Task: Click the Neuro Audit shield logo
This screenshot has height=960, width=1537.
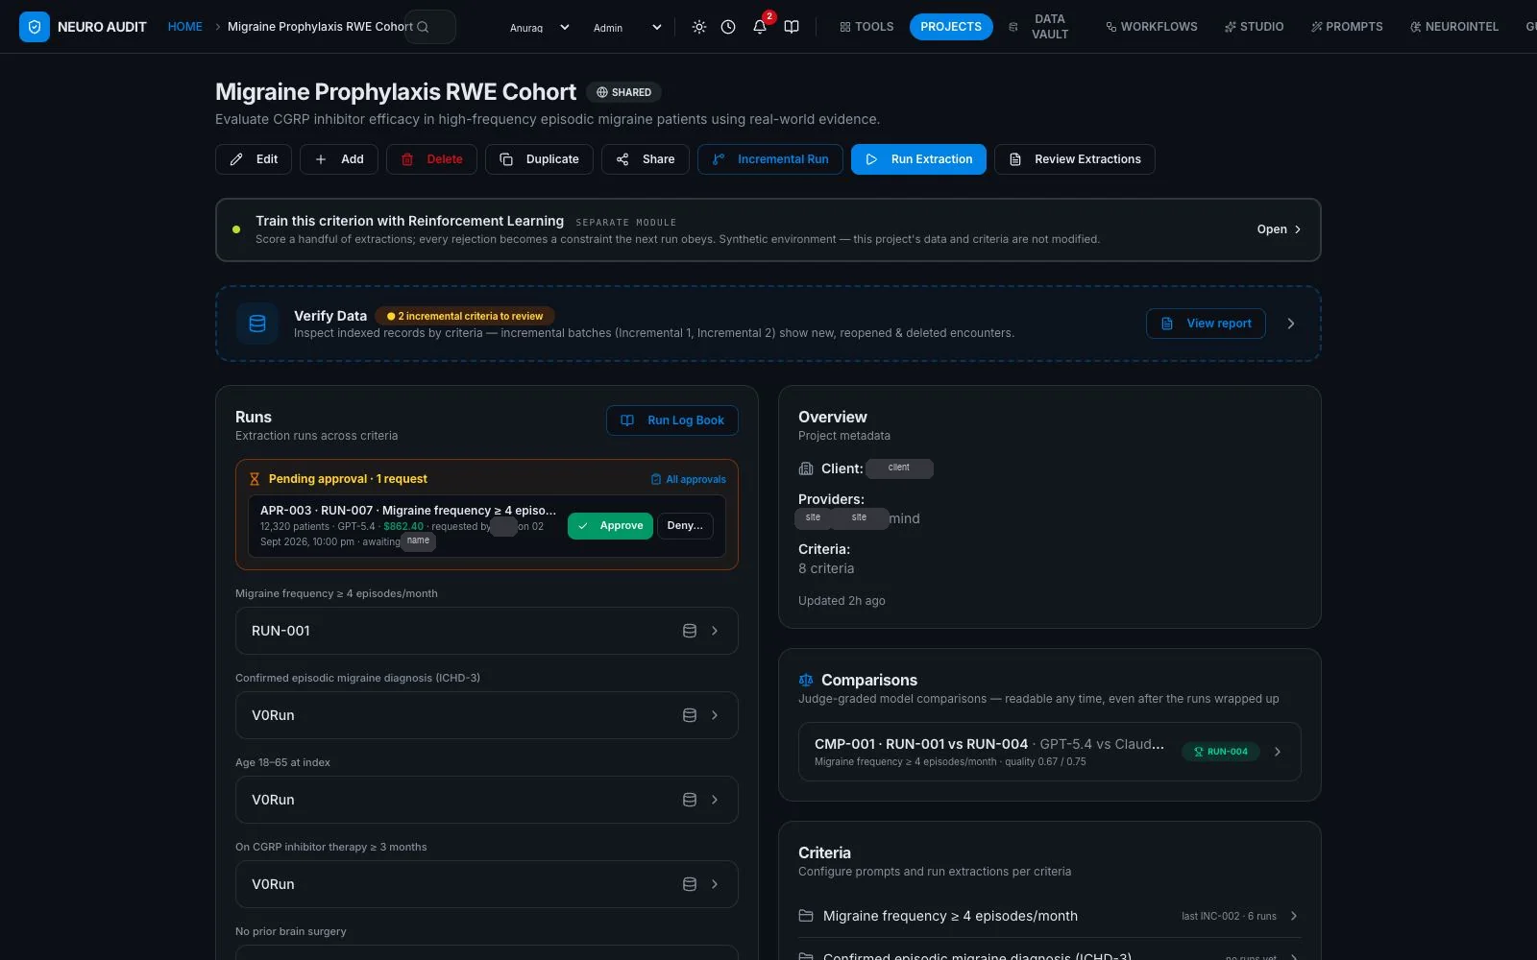Action: point(35,27)
